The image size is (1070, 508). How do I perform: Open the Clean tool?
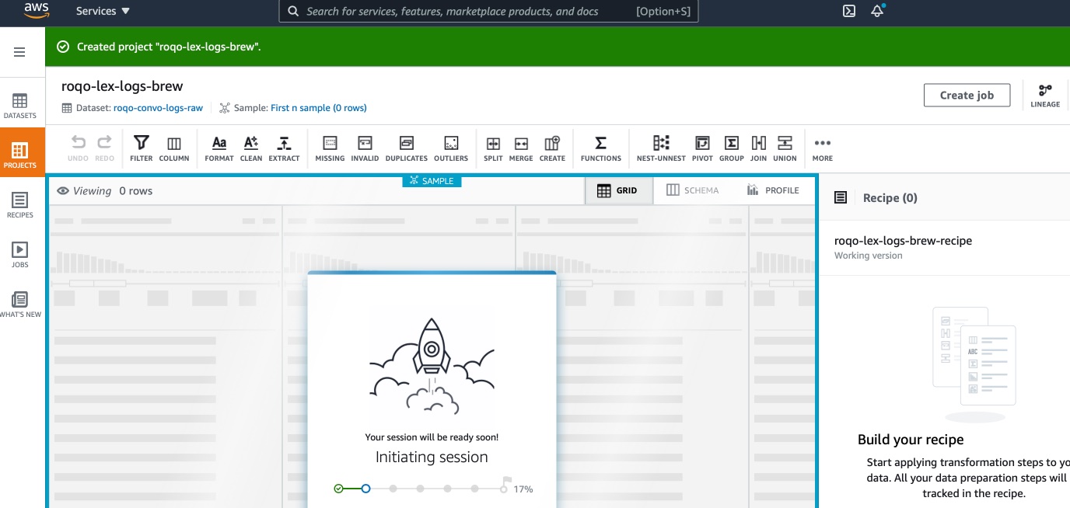click(x=251, y=148)
